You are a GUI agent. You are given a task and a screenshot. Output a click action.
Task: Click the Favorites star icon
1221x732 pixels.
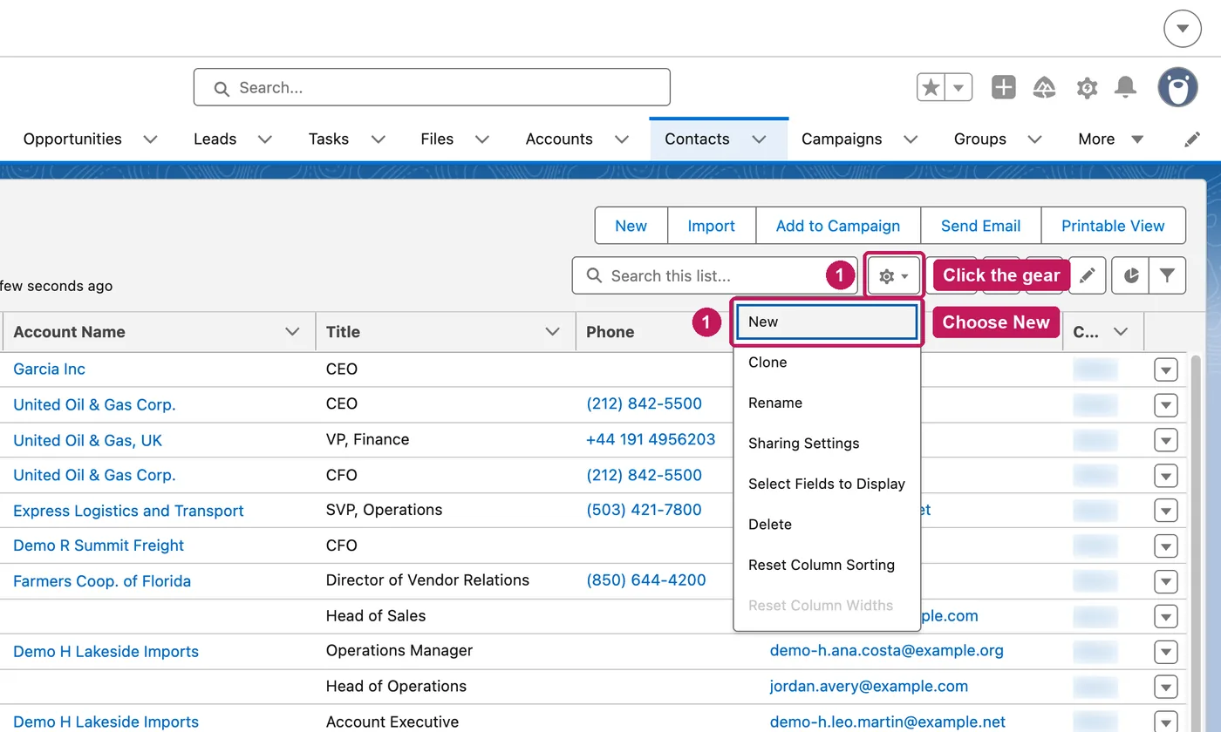pyautogui.click(x=931, y=87)
